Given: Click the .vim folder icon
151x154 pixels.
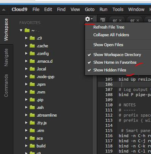Looking at the screenshot, I should [32, 131].
